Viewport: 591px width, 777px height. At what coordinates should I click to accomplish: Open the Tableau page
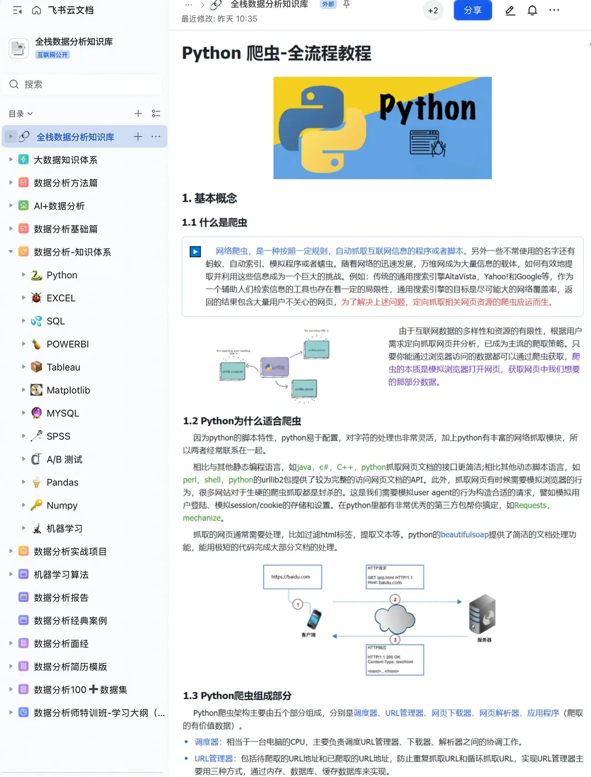[63, 367]
